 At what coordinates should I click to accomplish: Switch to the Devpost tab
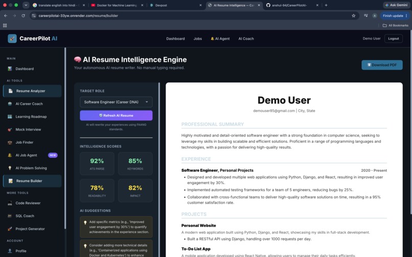(175, 5)
